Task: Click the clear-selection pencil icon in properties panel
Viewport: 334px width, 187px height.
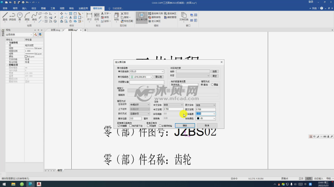Action: tap(35, 35)
